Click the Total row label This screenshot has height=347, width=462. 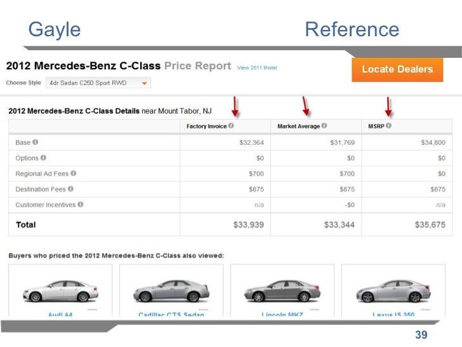click(x=26, y=225)
